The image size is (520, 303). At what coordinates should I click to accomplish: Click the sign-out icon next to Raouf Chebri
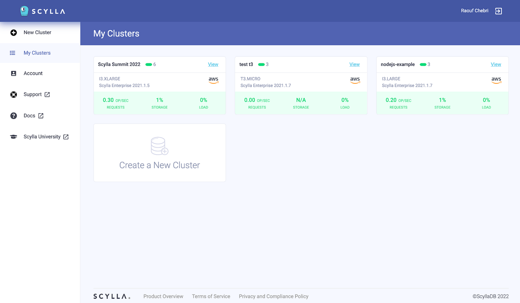click(498, 11)
